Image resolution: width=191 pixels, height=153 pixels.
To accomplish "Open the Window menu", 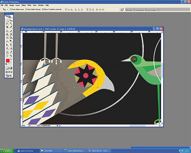I will click(x=41, y=5).
